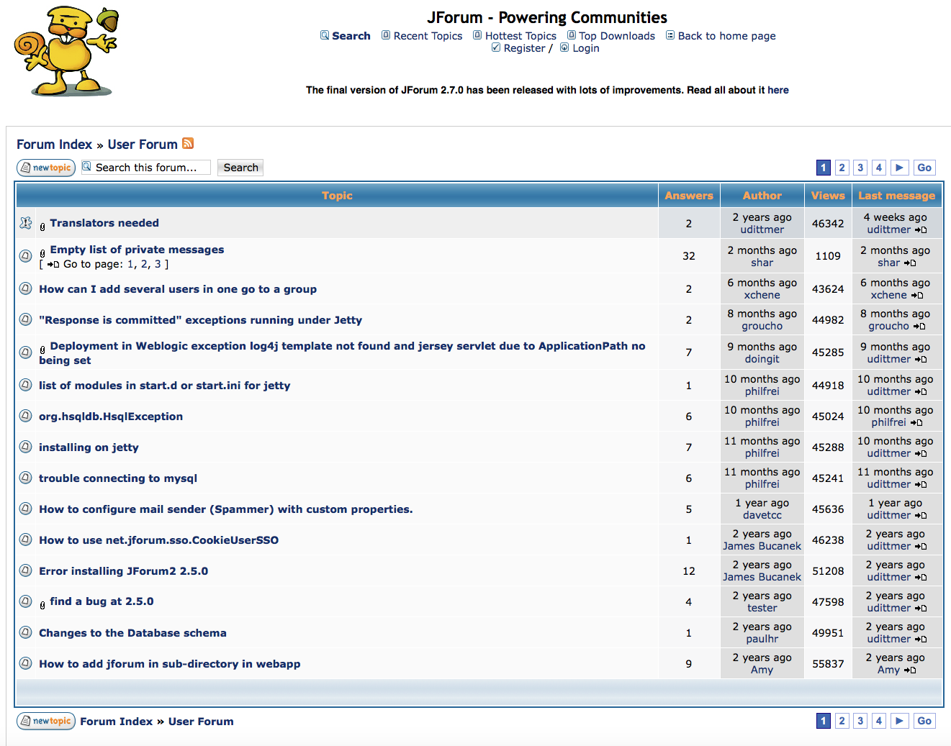
Task: Click topic status icon for trouble connecting to mysql
Action: (26, 478)
